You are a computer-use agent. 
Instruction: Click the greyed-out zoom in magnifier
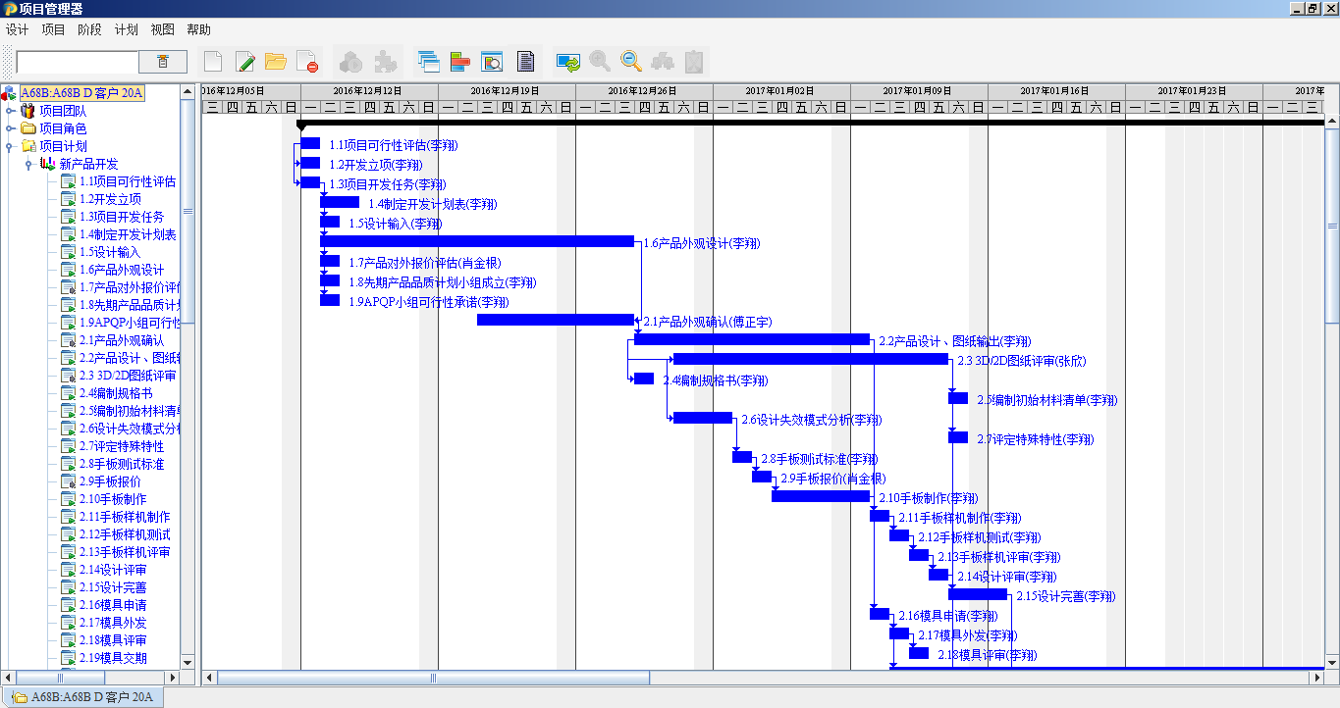[x=600, y=62]
